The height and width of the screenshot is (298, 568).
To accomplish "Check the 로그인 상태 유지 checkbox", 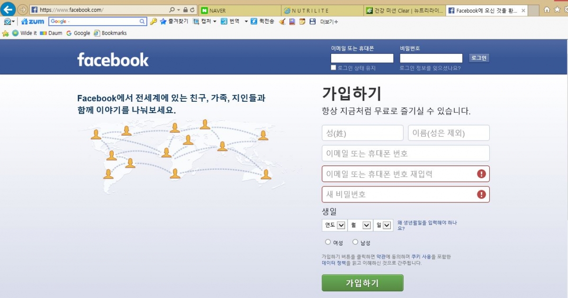I will pyautogui.click(x=333, y=68).
